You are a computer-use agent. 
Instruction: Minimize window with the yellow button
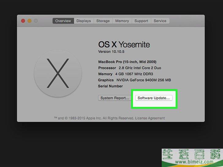29,21
